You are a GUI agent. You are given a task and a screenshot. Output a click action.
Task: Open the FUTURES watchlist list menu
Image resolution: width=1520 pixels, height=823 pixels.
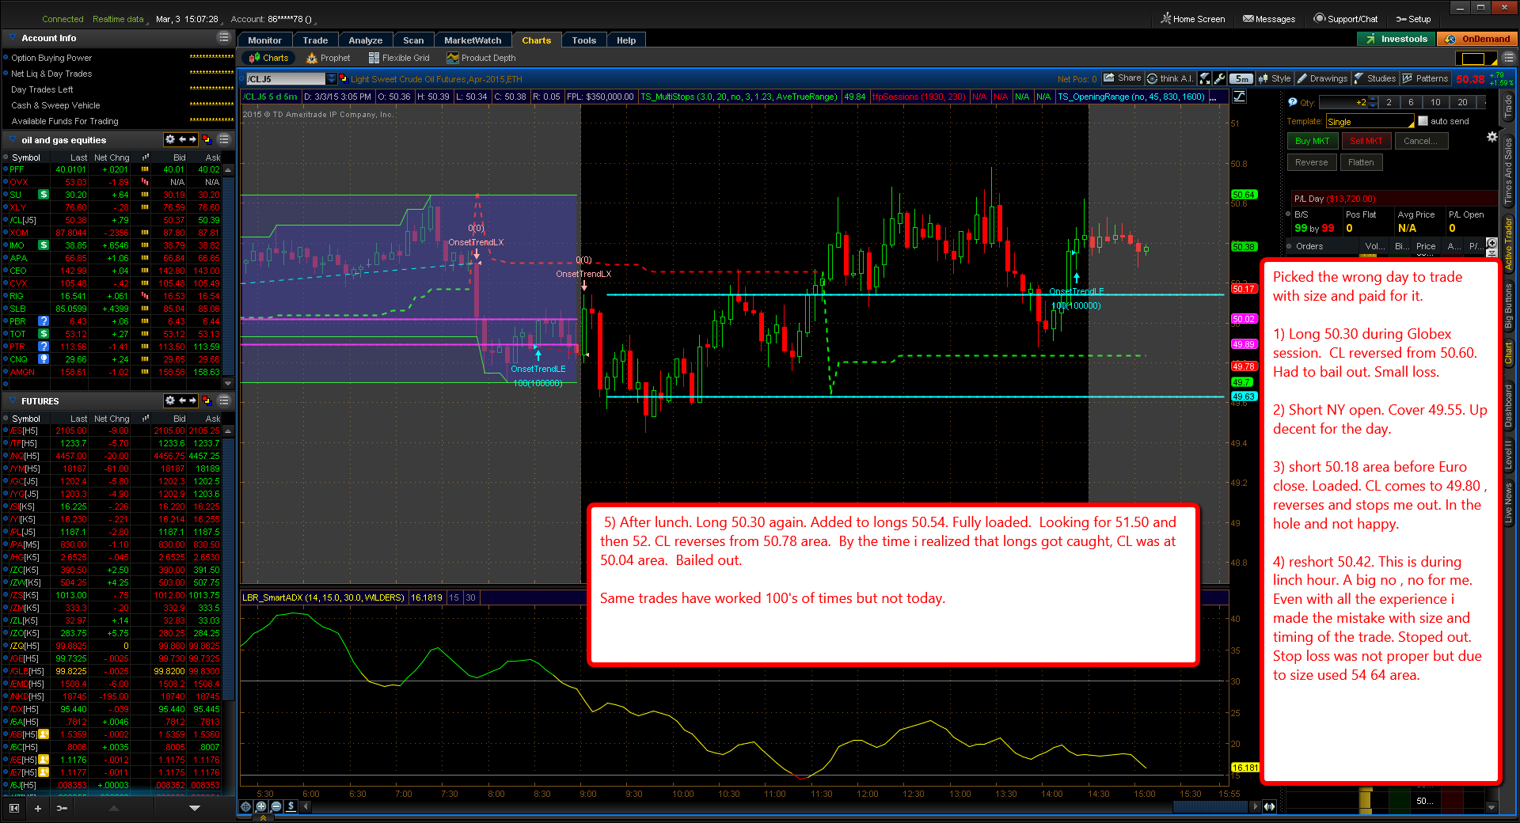(x=224, y=400)
